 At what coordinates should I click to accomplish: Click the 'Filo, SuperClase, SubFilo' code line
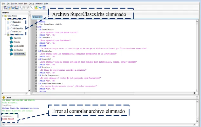coord(50,24)
